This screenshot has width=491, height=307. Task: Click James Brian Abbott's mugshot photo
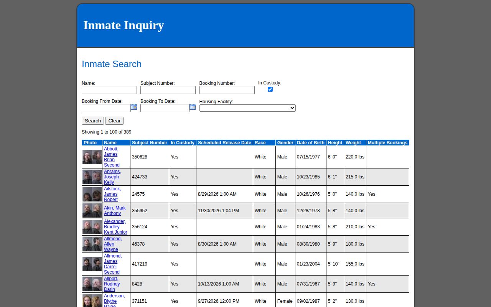coord(92,157)
